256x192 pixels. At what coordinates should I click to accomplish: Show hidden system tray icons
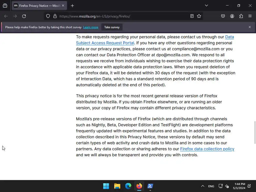point(202,186)
